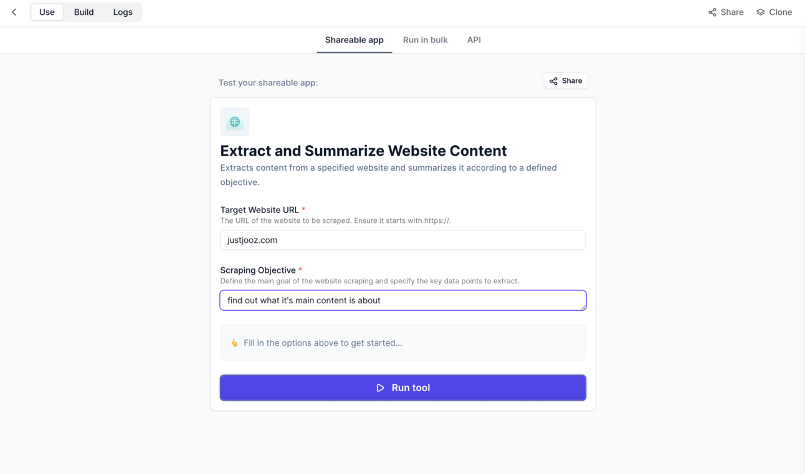Screen dimensions: 805x474
Task: Switch to the Build mode
Action: (x=83, y=12)
